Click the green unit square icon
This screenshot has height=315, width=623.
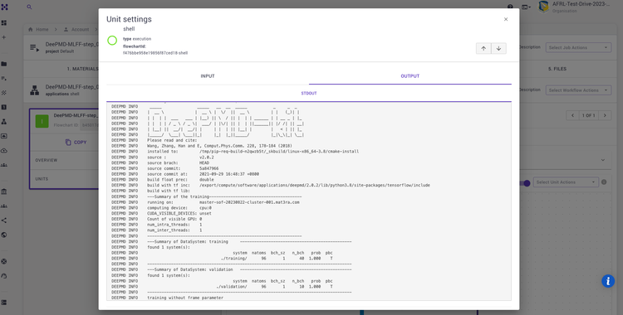42,121
